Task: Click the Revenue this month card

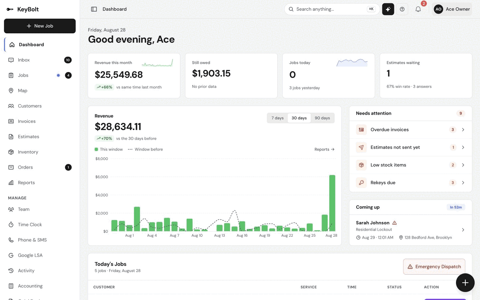Action: click(x=134, y=76)
